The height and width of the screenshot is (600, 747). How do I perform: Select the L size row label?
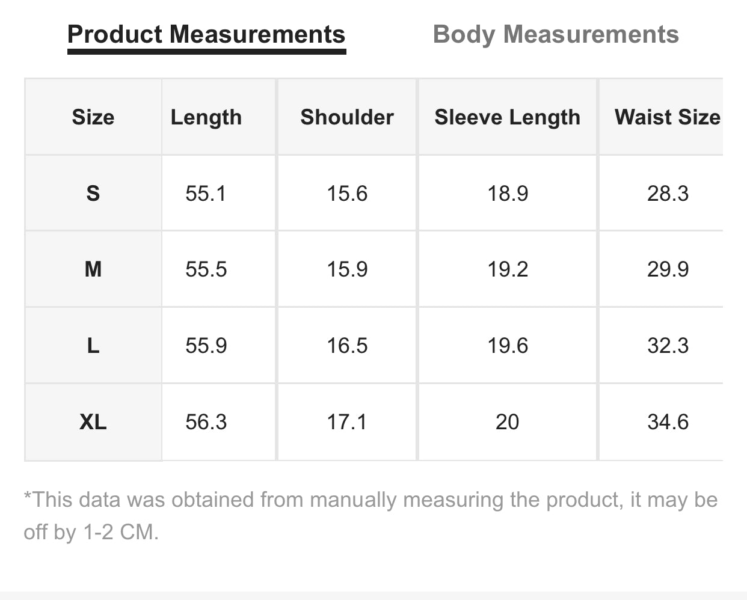click(93, 346)
